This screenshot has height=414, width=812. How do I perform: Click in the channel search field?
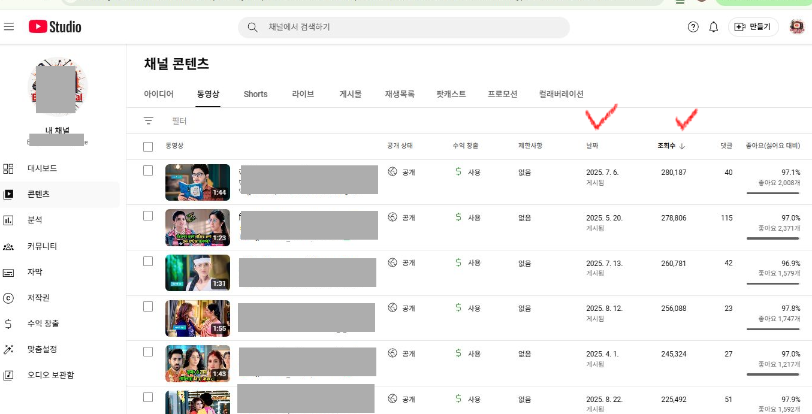(413, 27)
